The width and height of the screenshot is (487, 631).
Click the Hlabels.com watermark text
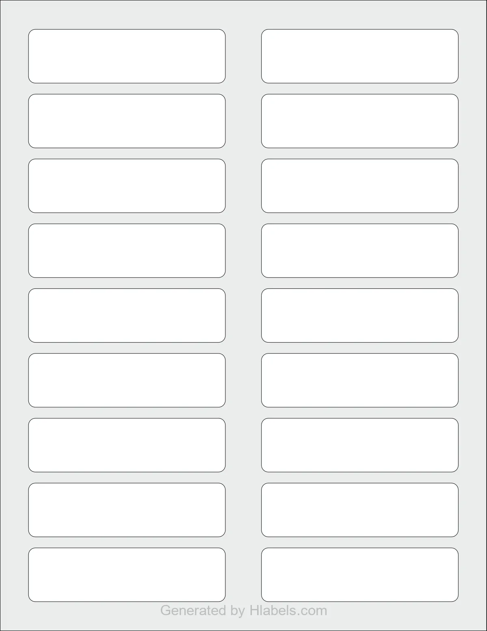243,610
